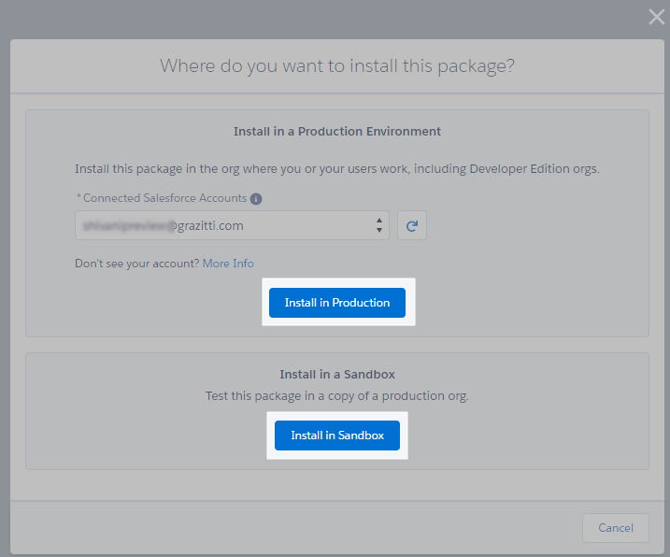Refresh the connected accounts list

click(412, 225)
